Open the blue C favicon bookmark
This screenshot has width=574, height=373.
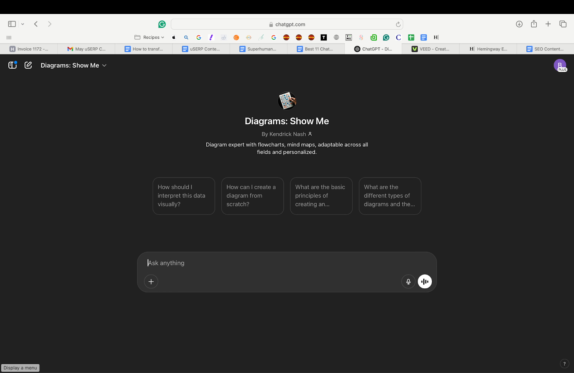399,37
